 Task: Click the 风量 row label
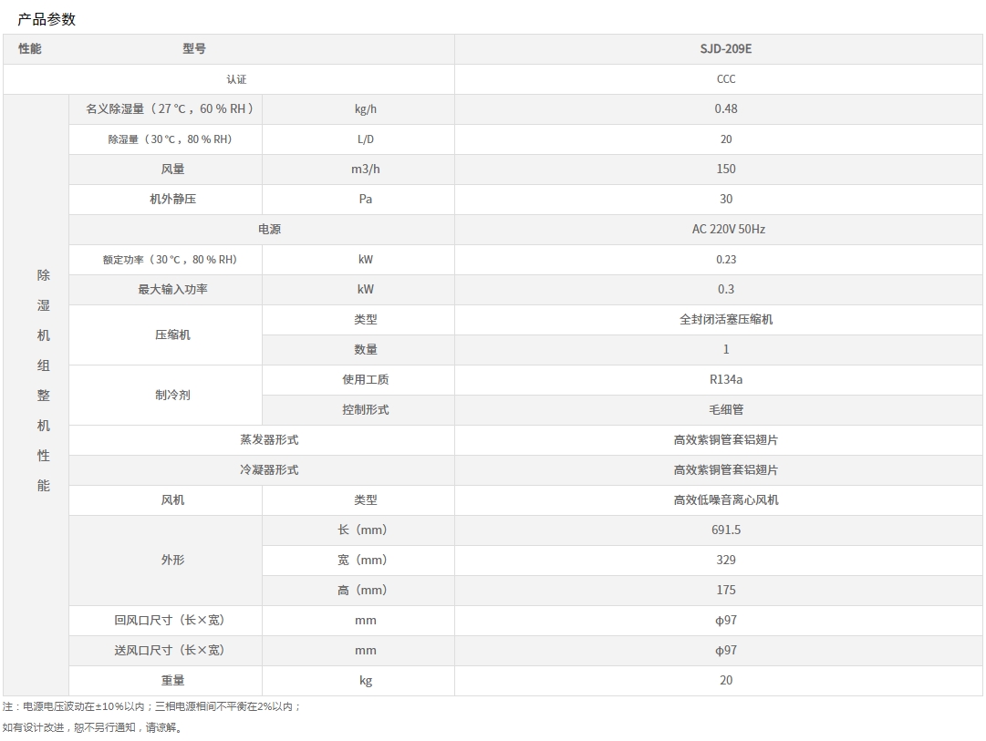[172, 169]
